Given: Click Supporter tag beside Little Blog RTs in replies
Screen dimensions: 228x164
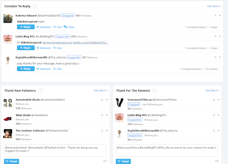Looking at the screenshot, I should pos(63,36).
